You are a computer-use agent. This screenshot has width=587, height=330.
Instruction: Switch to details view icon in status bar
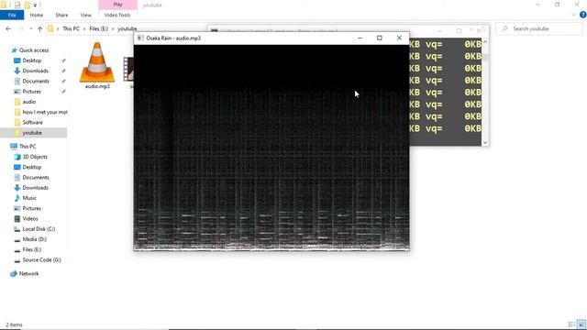point(571,324)
